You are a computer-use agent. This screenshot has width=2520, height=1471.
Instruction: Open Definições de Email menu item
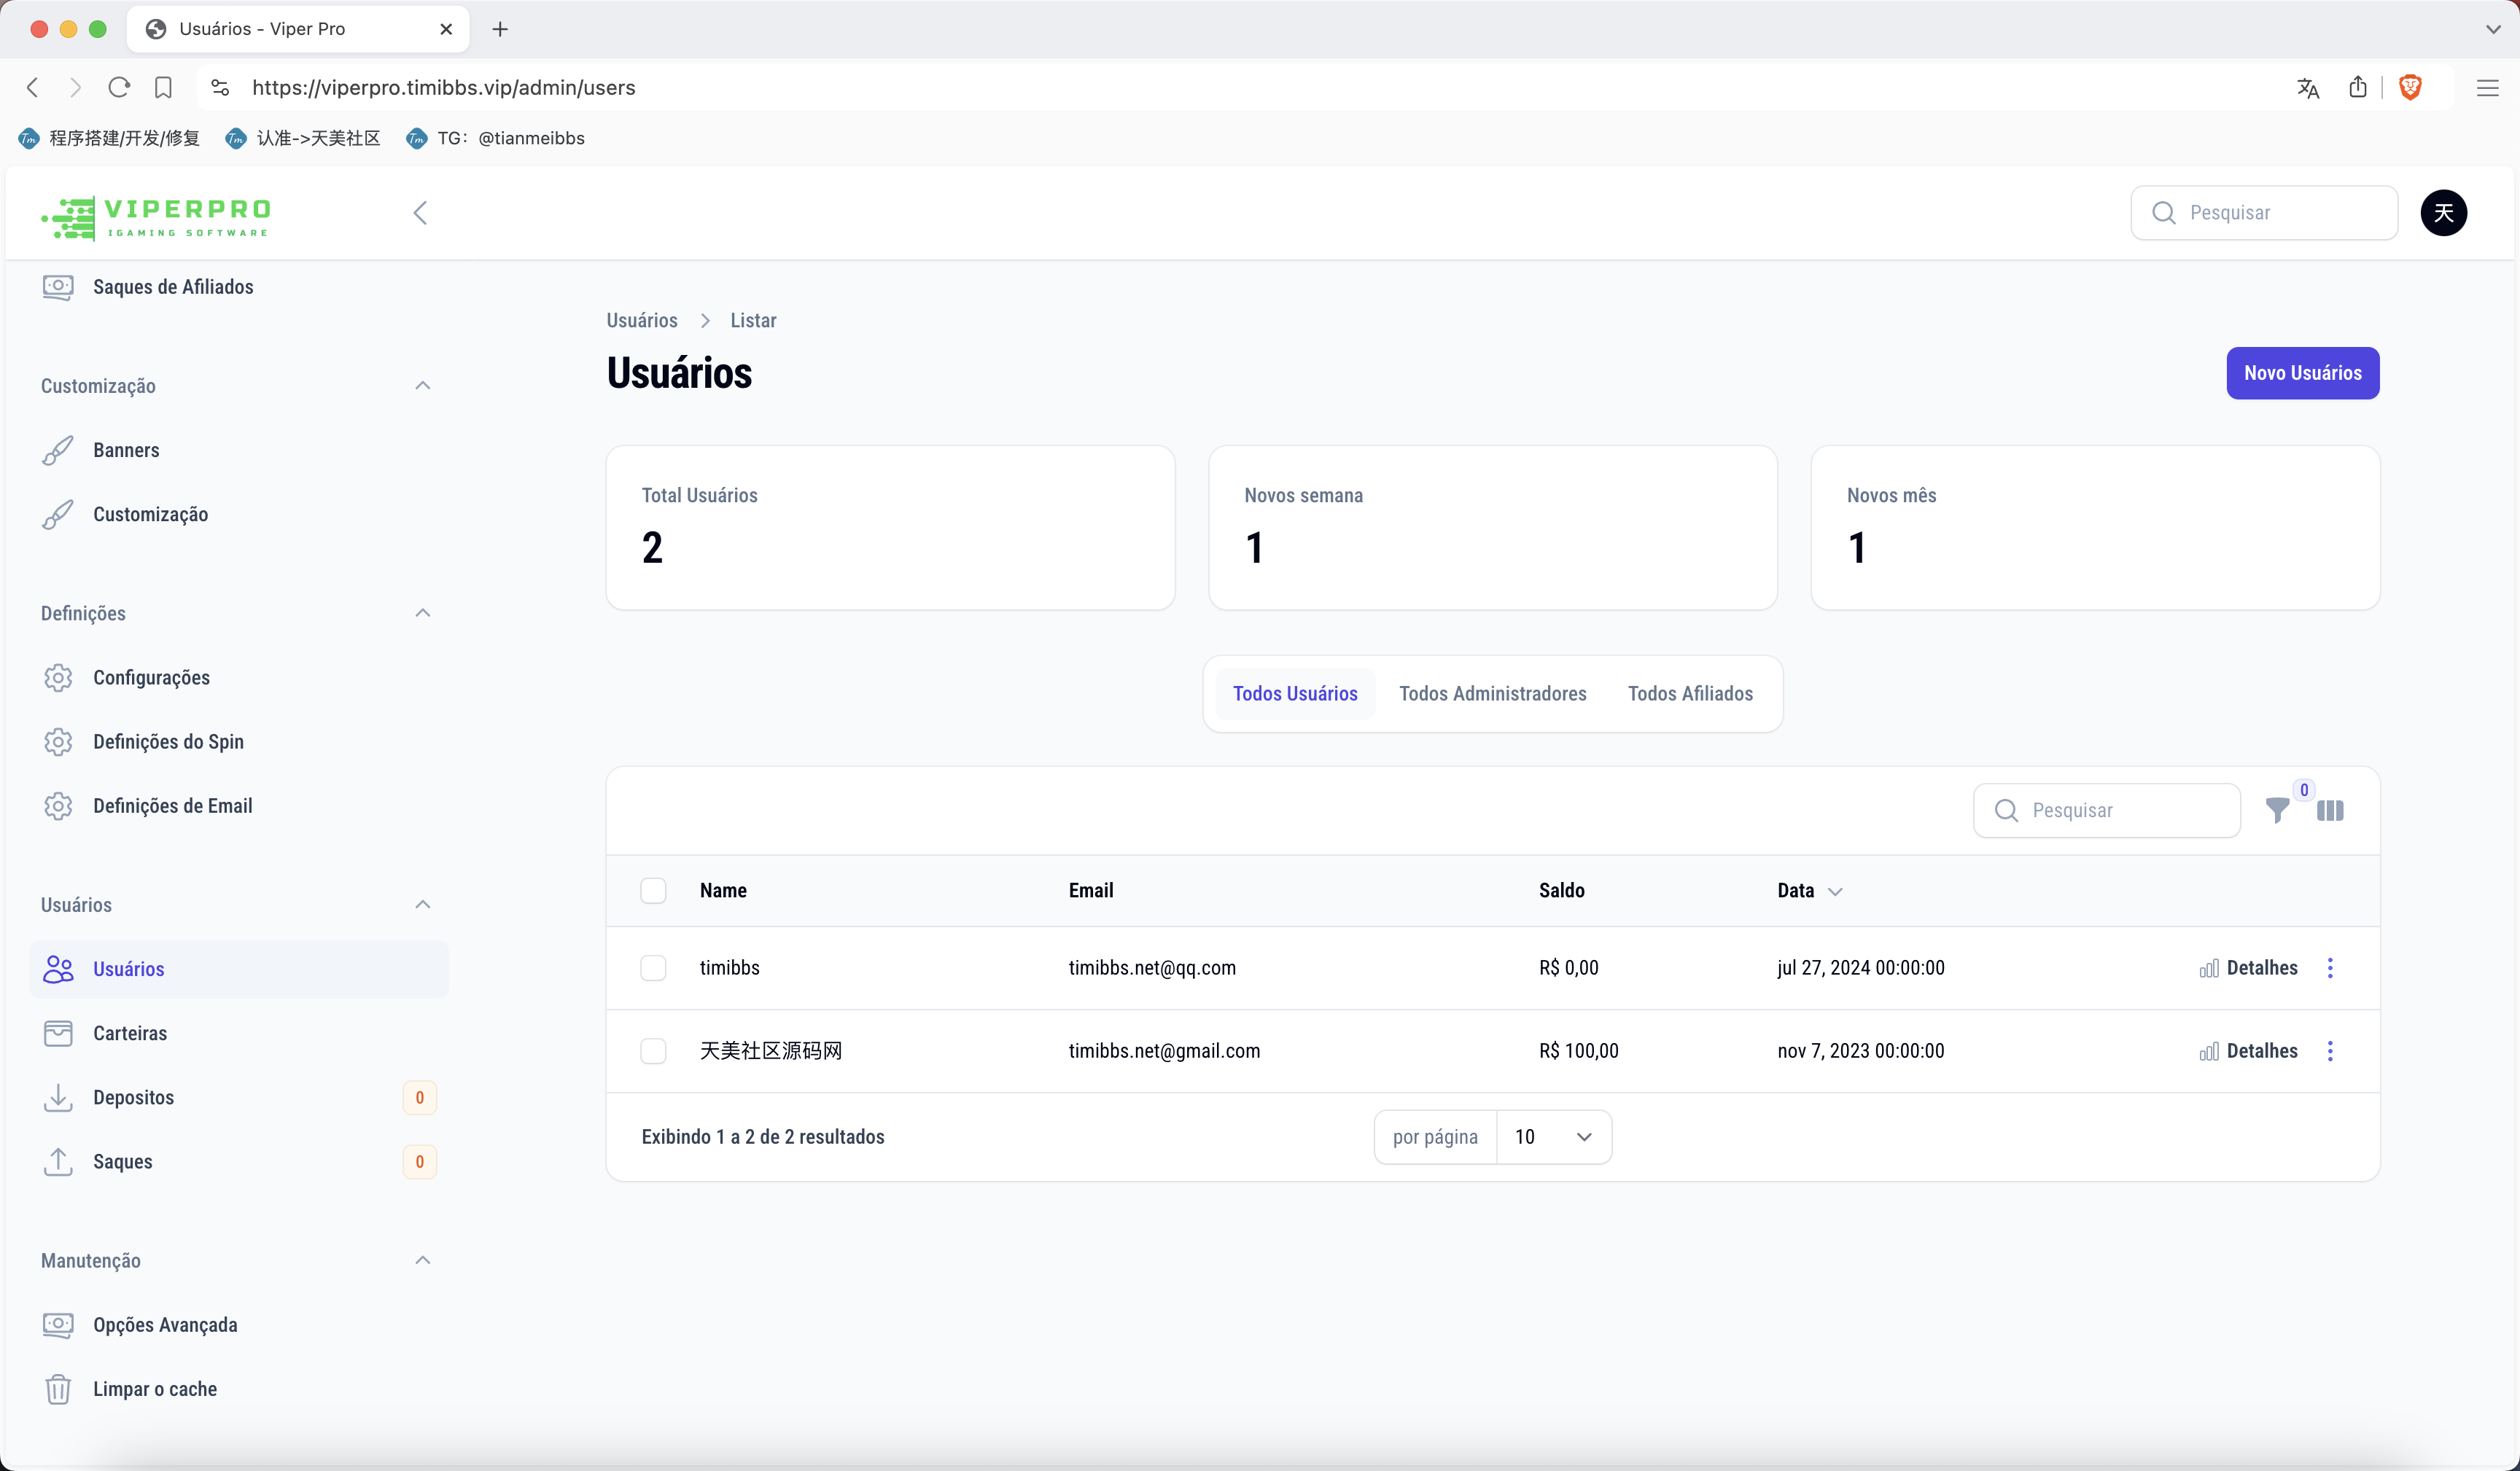coord(239,806)
